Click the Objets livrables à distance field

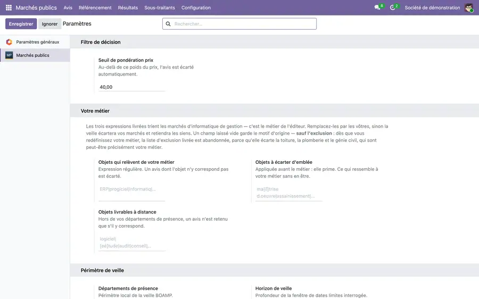[x=131, y=243]
